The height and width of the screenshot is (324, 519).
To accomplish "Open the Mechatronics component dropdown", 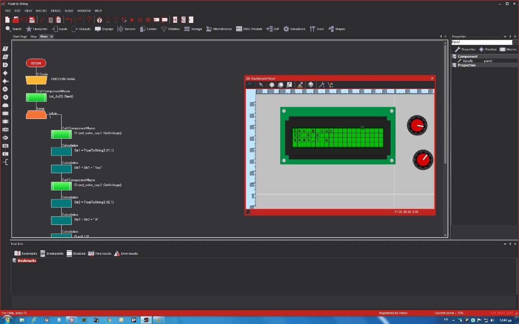I will pyautogui.click(x=219, y=29).
